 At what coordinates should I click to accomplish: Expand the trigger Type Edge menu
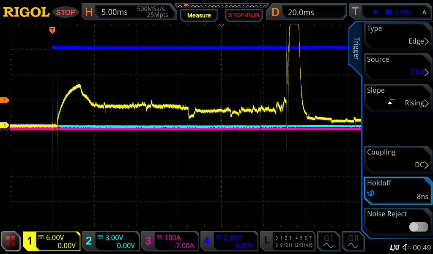click(397, 35)
